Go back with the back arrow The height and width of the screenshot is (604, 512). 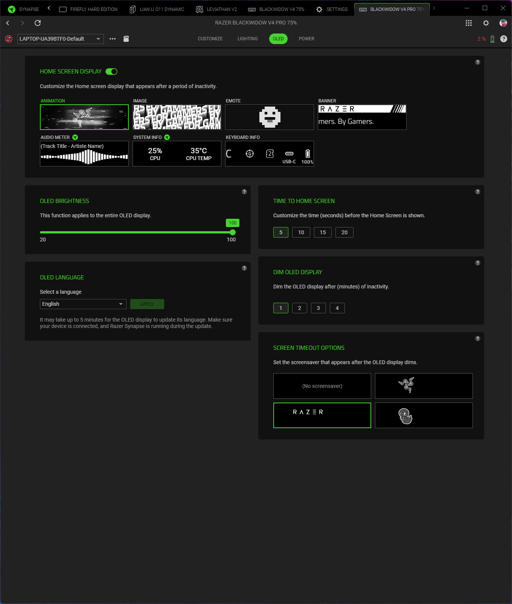pos(8,23)
